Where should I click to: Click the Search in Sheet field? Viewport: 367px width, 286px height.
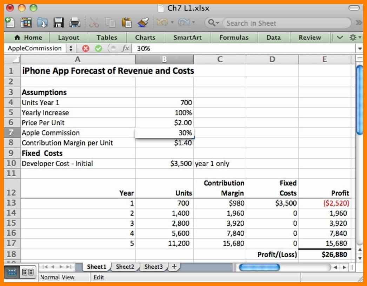pos(287,23)
